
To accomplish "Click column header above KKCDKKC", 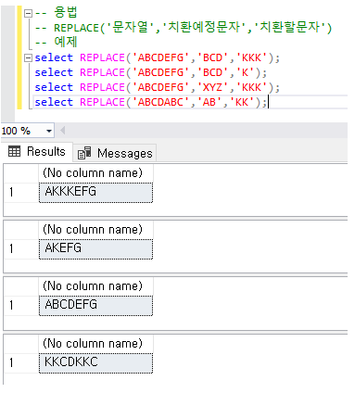I will coord(95,344).
